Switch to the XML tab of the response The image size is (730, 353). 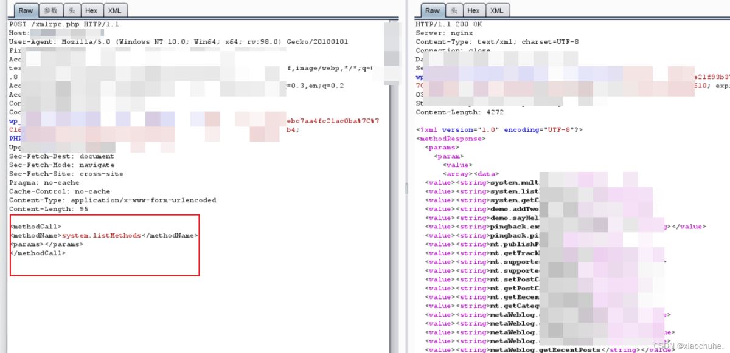(497, 10)
